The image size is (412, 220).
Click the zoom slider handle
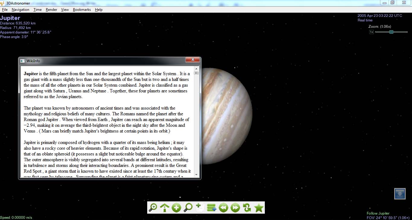click(391, 32)
